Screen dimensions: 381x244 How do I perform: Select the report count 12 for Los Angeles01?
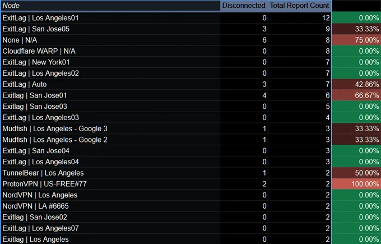[300, 18]
